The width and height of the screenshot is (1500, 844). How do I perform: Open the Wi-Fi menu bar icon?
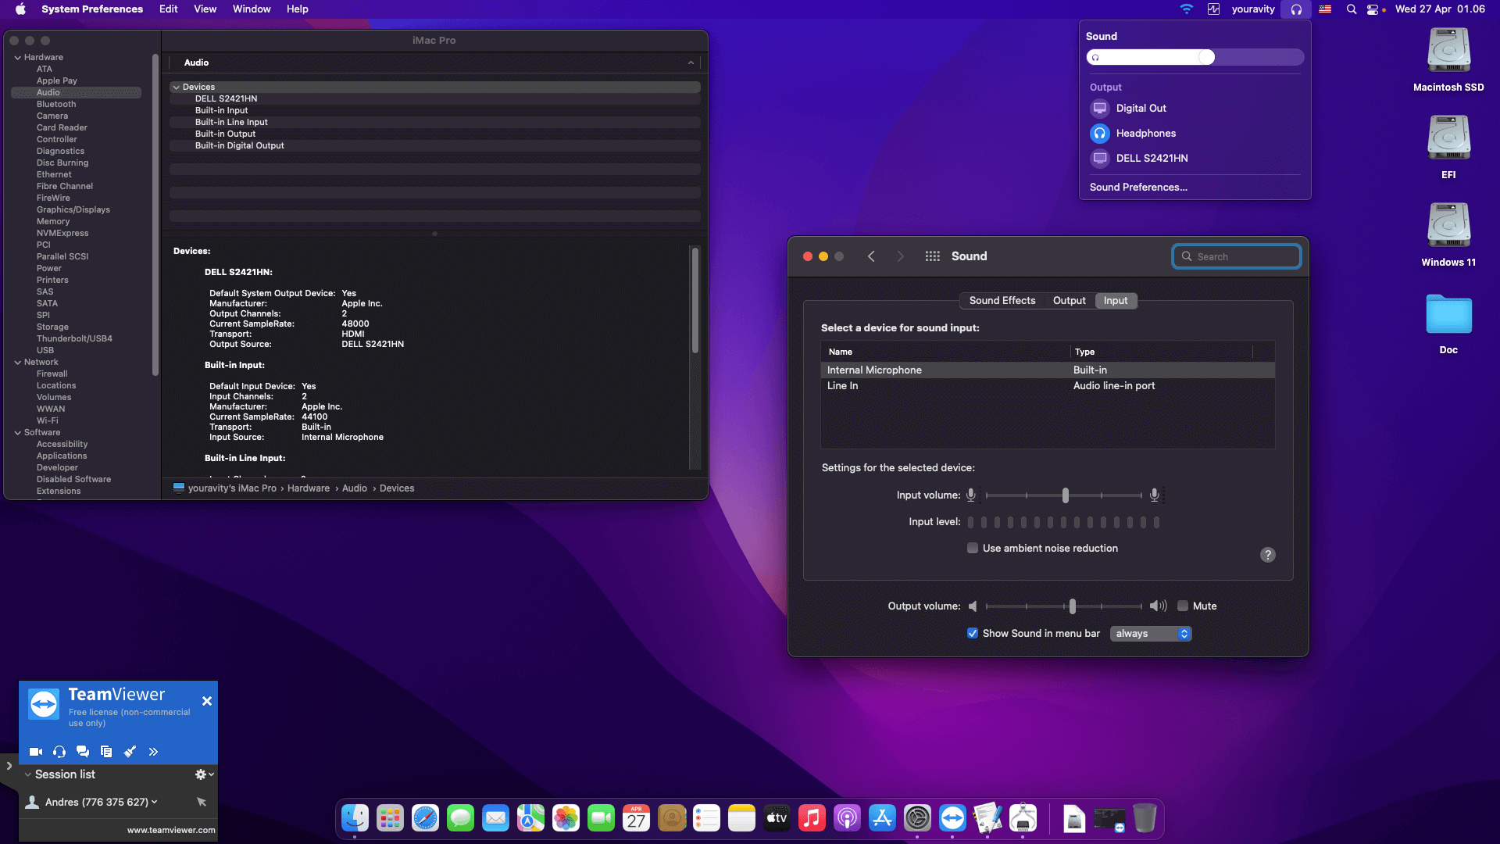1186,9
